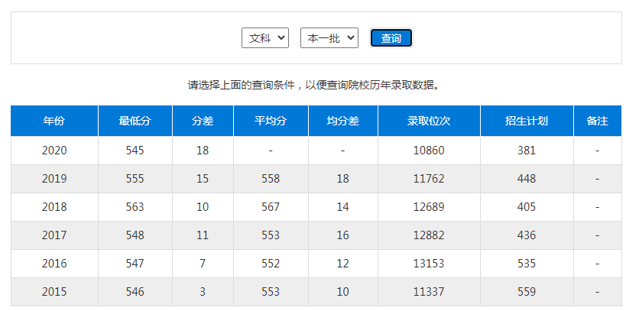Click the 年份 column header
The height and width of the screenshot is (311, 626).
coord(54,121)
